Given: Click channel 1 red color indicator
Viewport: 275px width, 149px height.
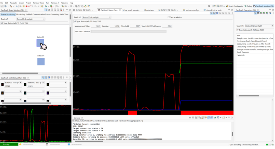Looking at the screenshot, I should coord(2,84).
